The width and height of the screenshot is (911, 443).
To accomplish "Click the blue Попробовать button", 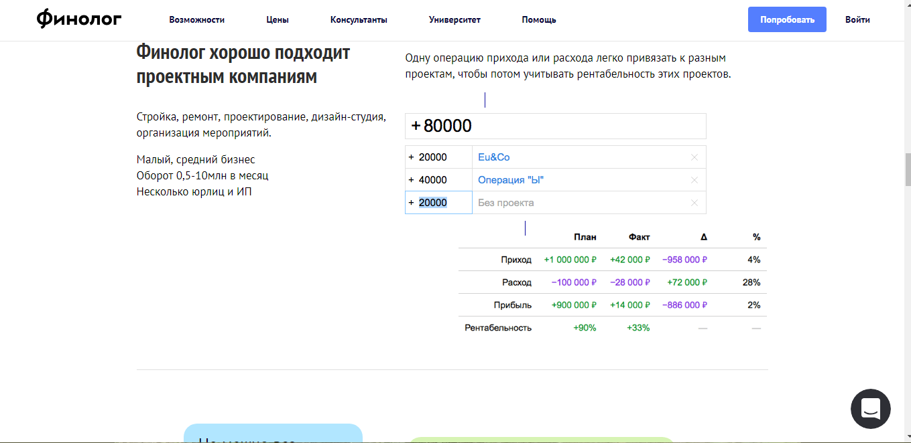I will pyautogui.click(x=787, y=19).
